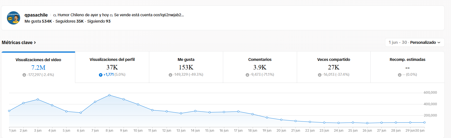Click the Seguidores 35K count

70,21
